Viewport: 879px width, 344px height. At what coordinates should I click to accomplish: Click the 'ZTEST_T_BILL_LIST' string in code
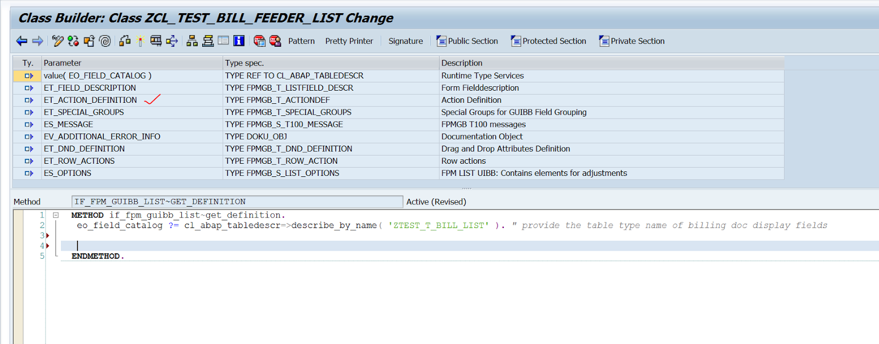(x=438, y=225)
